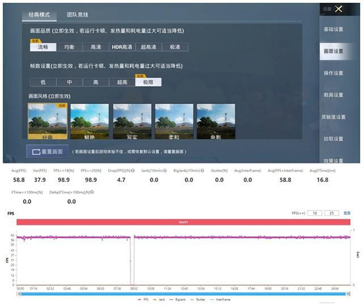Click the 重置 link next to FPS thresholds
The width and height of the screenshot is (363, 306).
pyautogui.click(x=347, y=213)
